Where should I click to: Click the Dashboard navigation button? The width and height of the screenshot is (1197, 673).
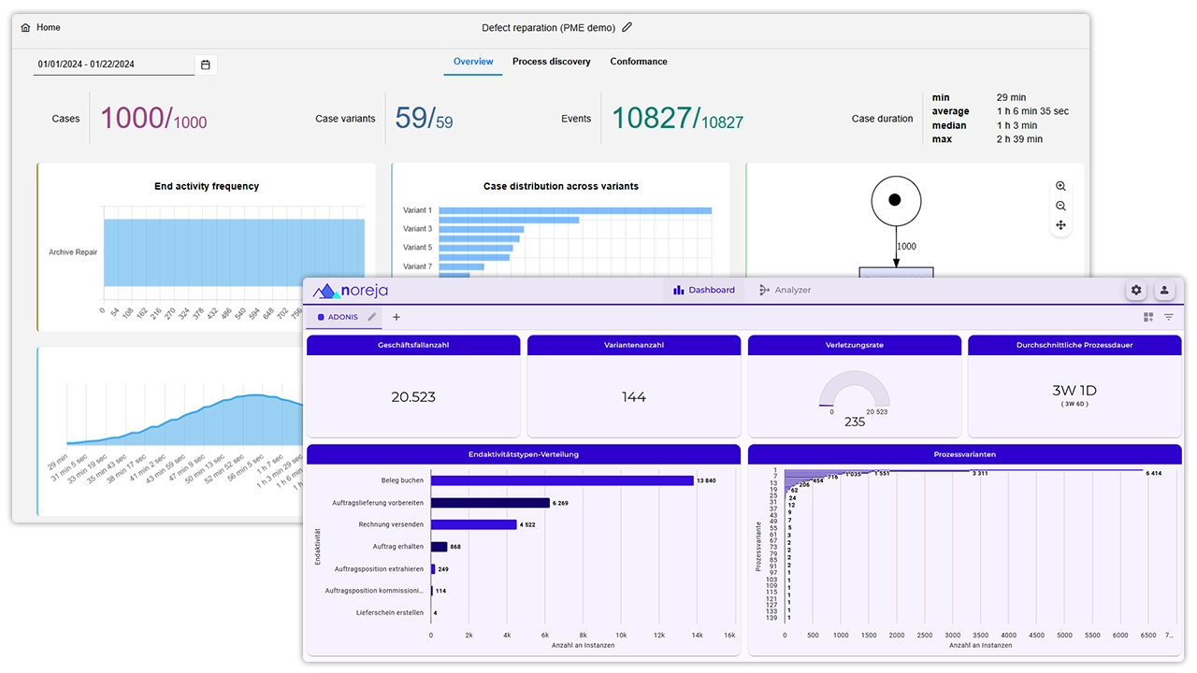click(704, 291)
